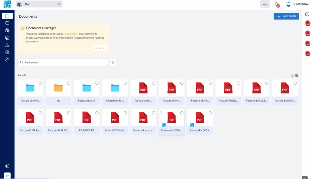Screen dimensions: 312x179
Task: Click the NOUVEAU button
Action: 286,16
